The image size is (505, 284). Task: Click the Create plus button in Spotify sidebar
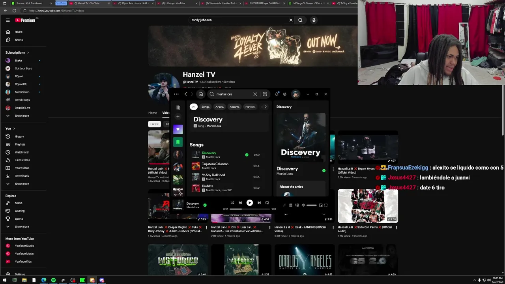pyautogui.click(x=178, y=117)
